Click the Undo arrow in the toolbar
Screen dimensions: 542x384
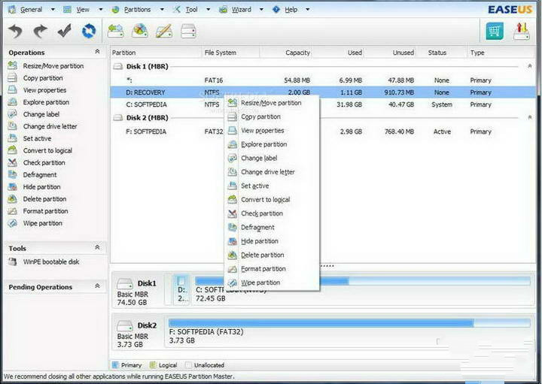pos(17,31)
